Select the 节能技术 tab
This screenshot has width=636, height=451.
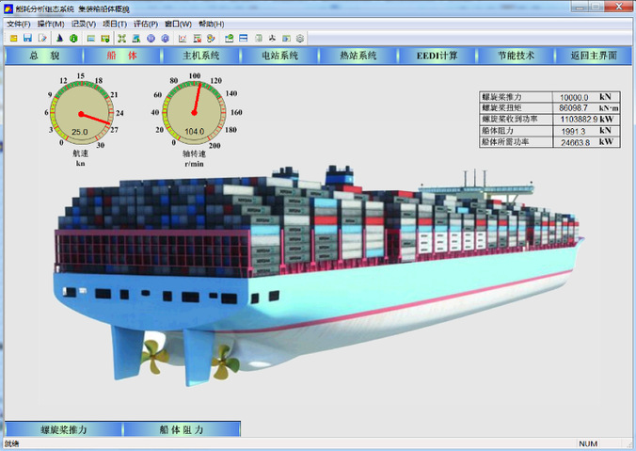coord(516,56)
